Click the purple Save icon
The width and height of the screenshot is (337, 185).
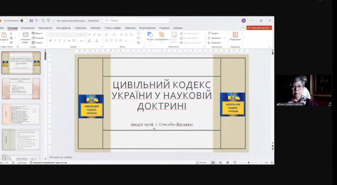31,21
